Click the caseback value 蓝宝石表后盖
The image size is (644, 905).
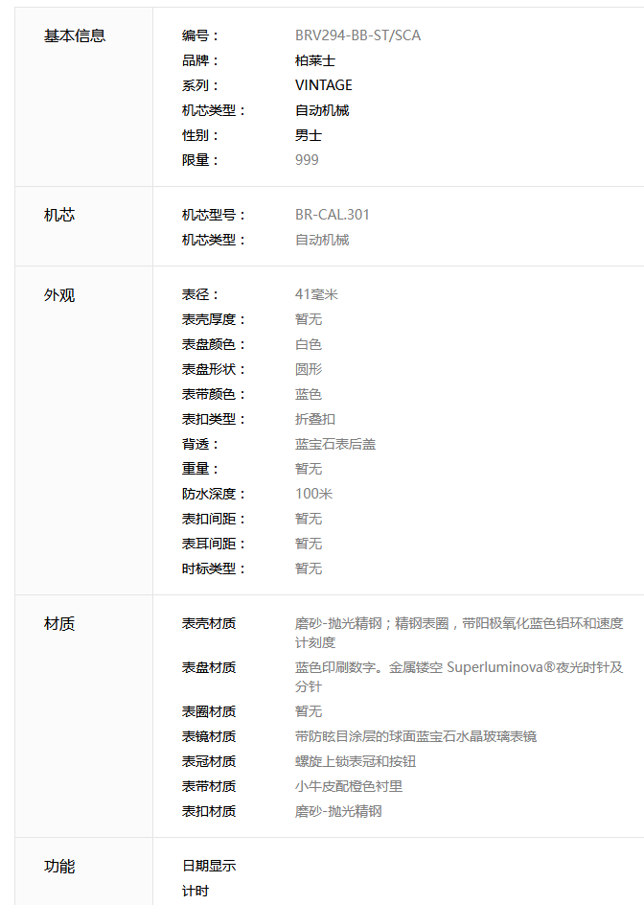coord(335,444)
